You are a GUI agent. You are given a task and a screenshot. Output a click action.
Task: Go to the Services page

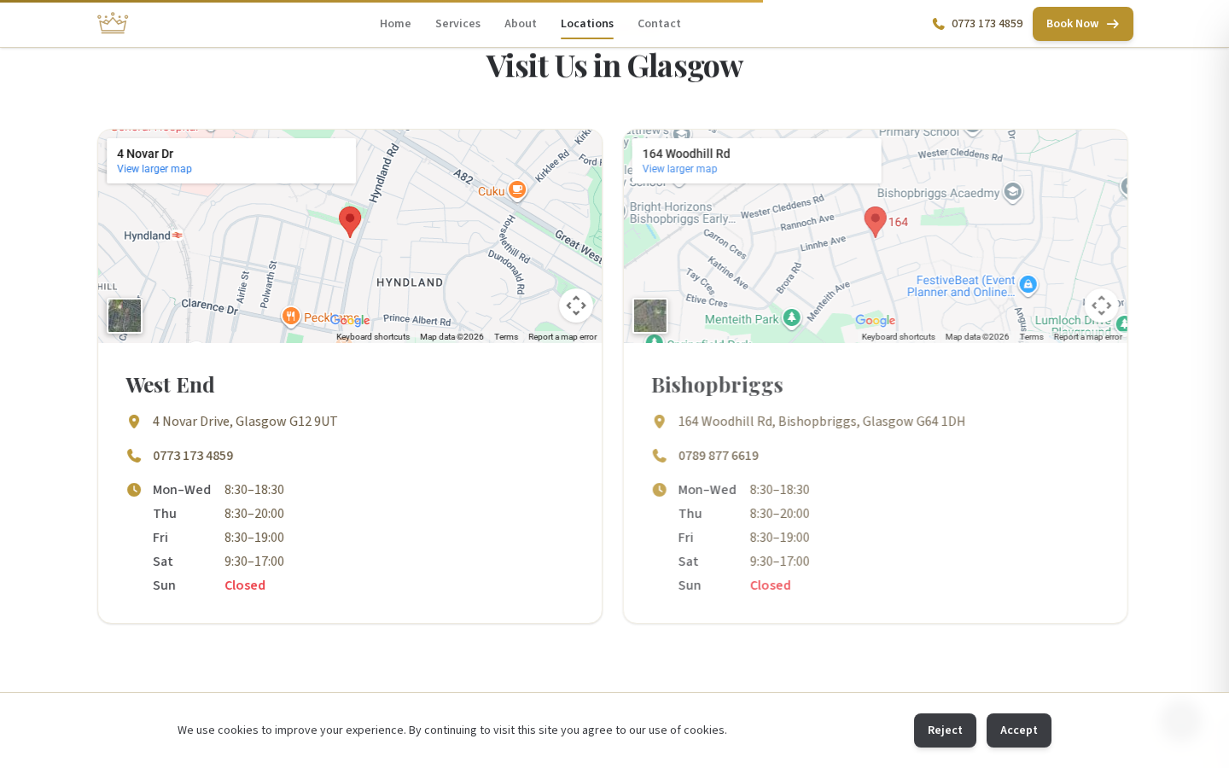[x=457, y=24]
